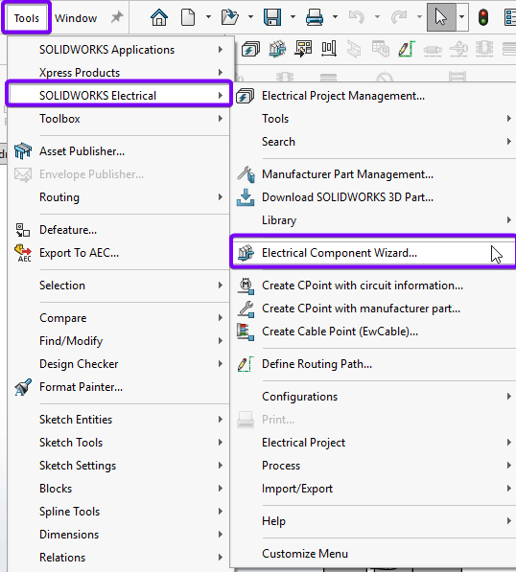
Task: Click the Rebuild traffic light icon
Action: tap(483, 17)
